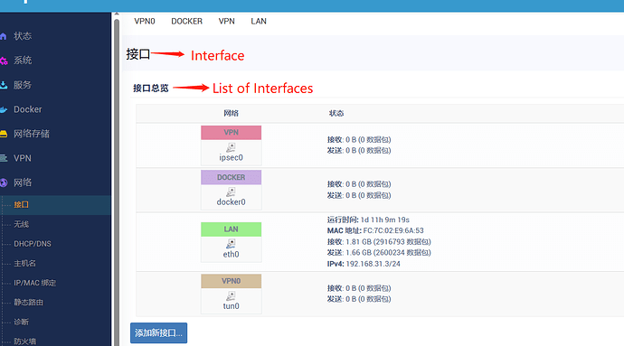Viewport: 624px width, 346px height.
Task: Click the 网络 column header
Action: (231, 113)
